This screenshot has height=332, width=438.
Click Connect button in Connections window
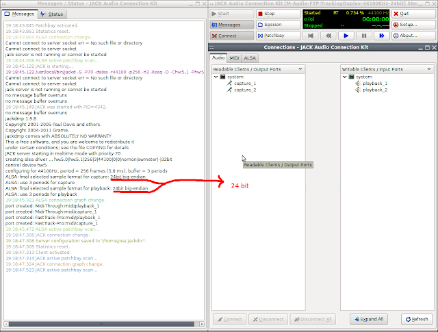tap(230, 320)
